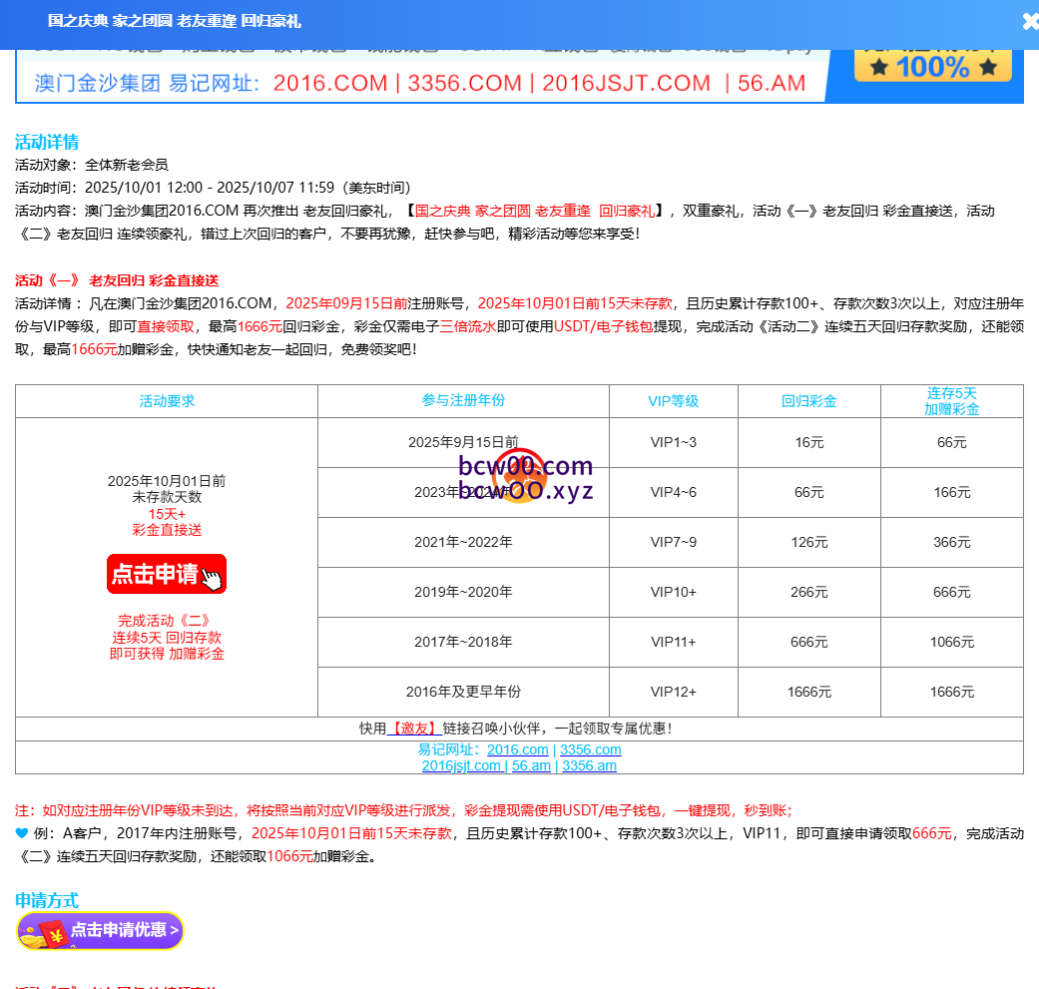Viewport: 1039px width, 989px height.
Task: Click the 申请方式 heading
Action: click(x=47, y=901)
